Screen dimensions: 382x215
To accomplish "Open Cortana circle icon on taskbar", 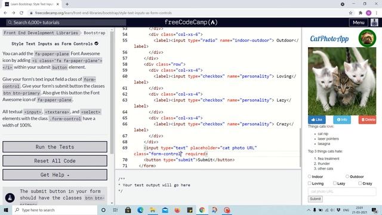I will click(103, 210).
